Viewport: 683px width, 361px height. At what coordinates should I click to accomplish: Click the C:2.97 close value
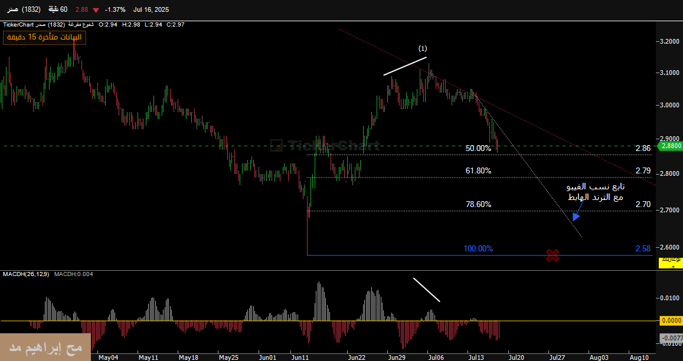click(175, 25)
